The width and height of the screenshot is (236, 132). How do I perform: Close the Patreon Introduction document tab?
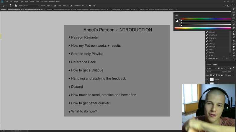click(44, 9)
